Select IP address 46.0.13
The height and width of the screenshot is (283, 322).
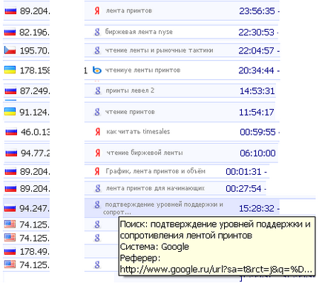click(x=35, y=132)
